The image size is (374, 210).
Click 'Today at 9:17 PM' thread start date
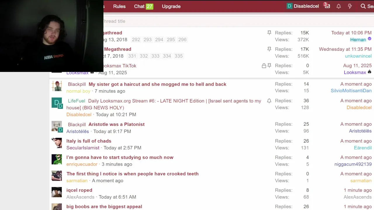pos(112,131)
